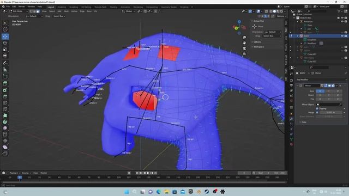Switch to the Modeling workspace tab
This screenshot has height=196, width=349.
click(x=62, y=7)
